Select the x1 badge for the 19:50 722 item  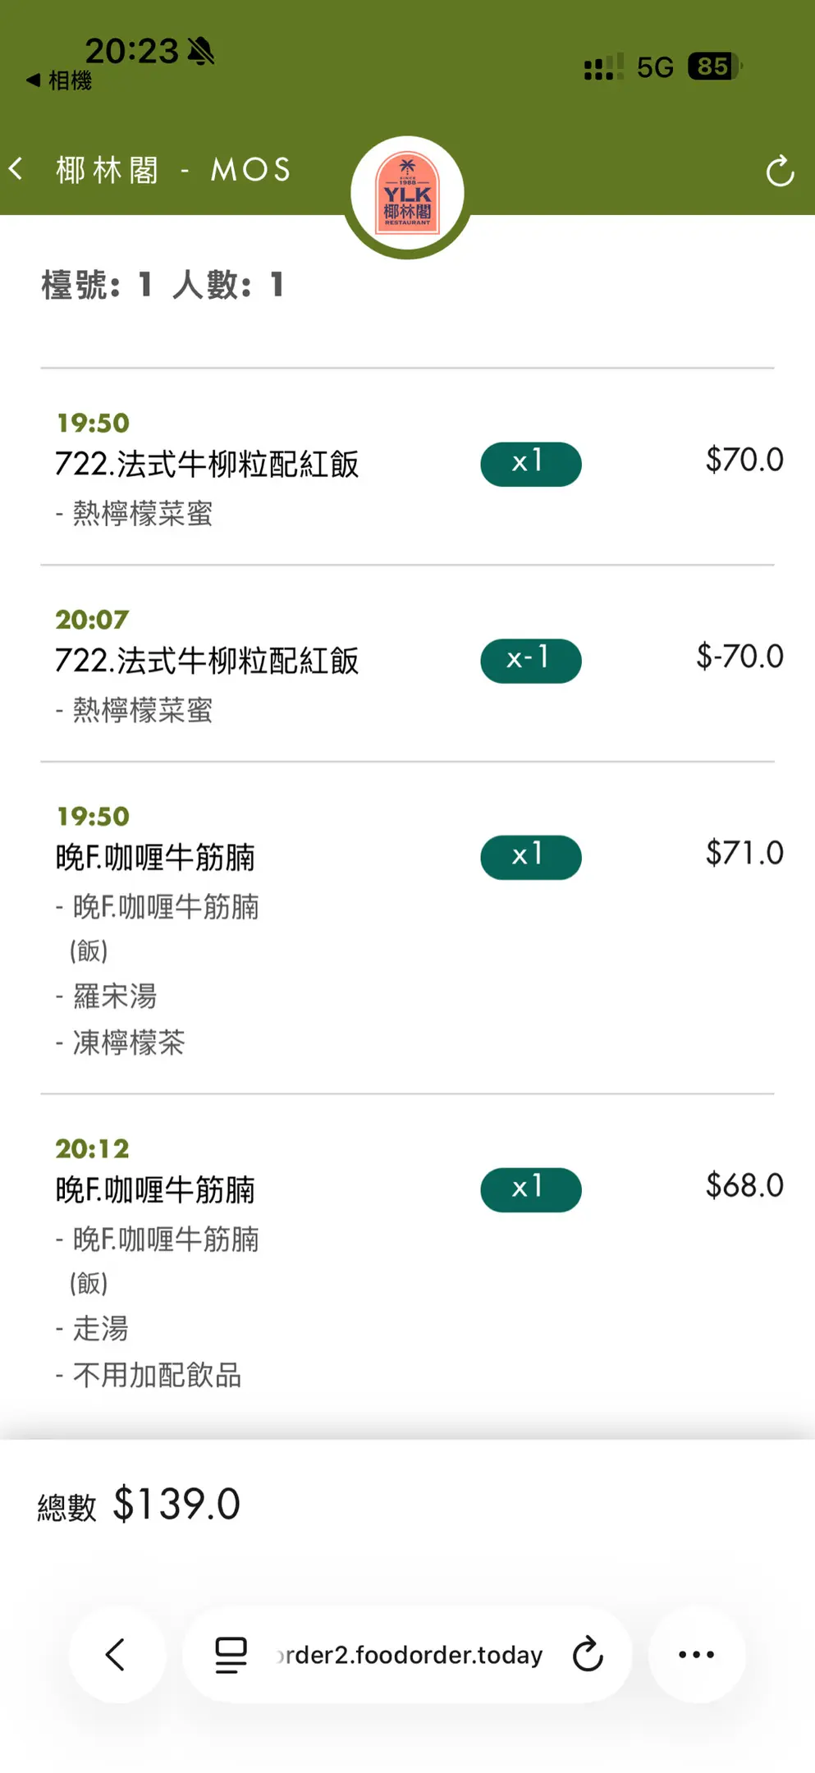point(530,464)
